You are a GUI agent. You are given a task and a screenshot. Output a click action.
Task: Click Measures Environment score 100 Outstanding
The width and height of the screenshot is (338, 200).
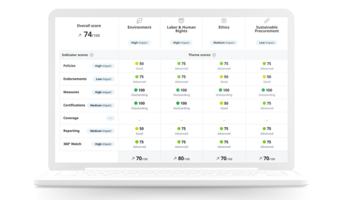click(139, 92)
